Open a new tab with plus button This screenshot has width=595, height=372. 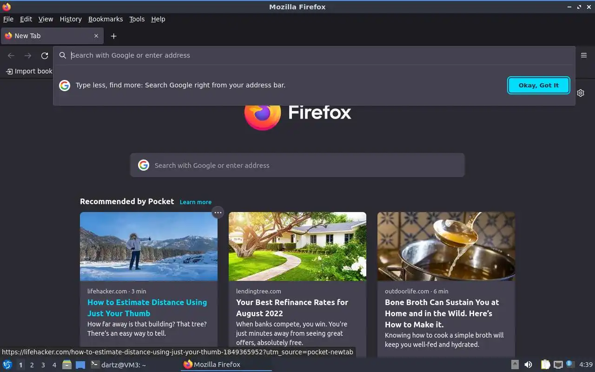click(x=113, y=36)
